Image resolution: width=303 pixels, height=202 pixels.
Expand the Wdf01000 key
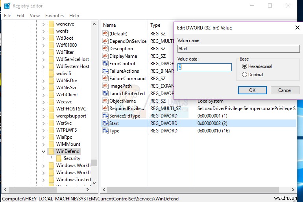click(43, 46)
